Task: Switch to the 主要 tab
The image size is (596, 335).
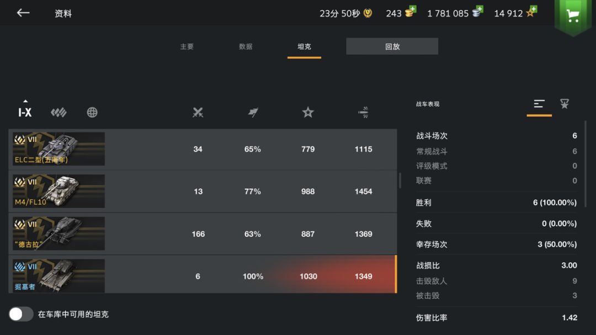Action: coord(187,47)
